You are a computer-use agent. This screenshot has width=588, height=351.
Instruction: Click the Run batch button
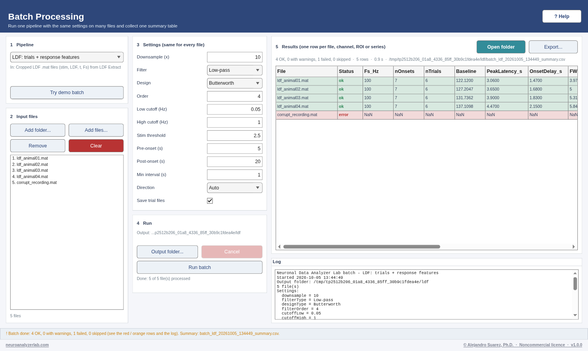tap(200, 267)
